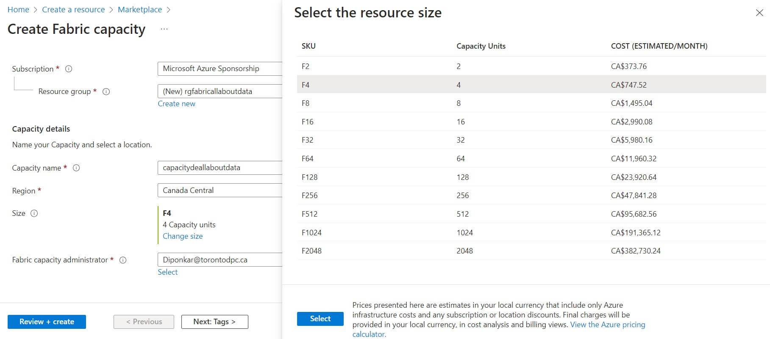Go to Marketplace in the breadcrumb
This screenshot has width=770, height=339.
pyautogui.click(x=140, y=10)
